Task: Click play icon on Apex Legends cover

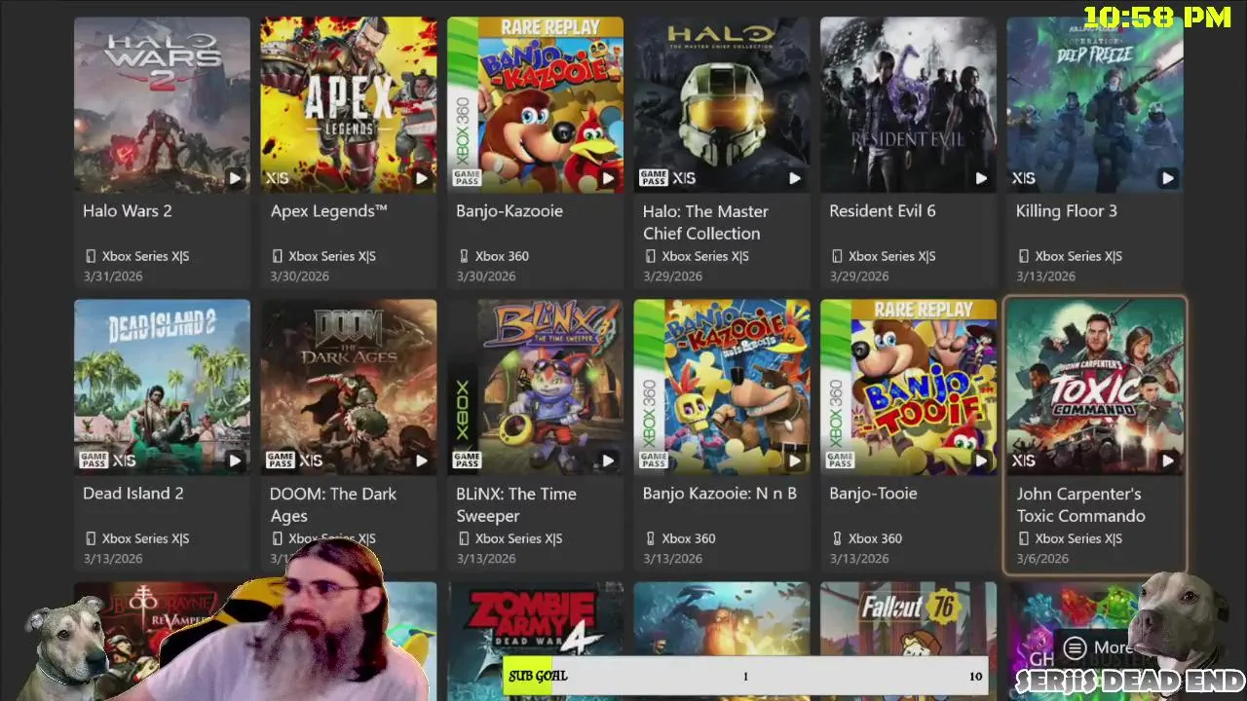Action: (422, 178)
